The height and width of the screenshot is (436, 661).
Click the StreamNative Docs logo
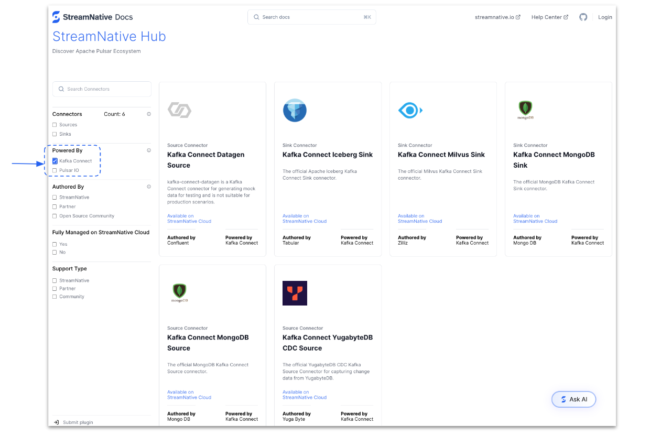93,17
